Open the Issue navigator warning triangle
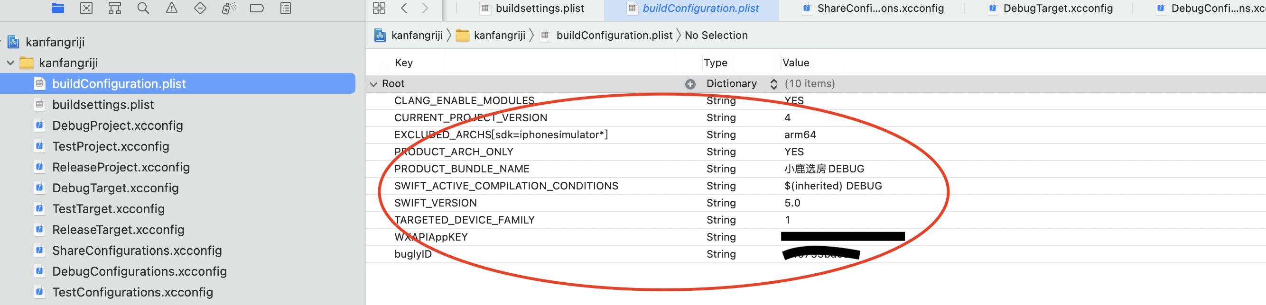Screen dimensions: 1266x305 [171, 9]
